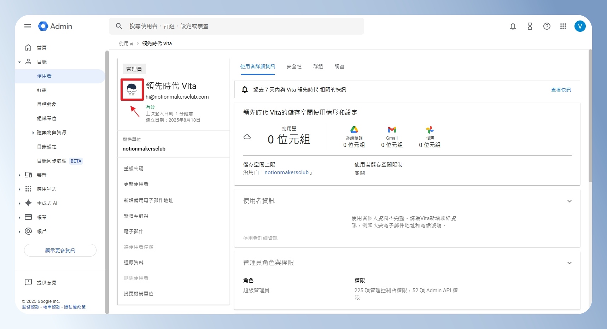
Task: Open the help question mark icon
Action: pyautogui.click(x=547, y=26)
